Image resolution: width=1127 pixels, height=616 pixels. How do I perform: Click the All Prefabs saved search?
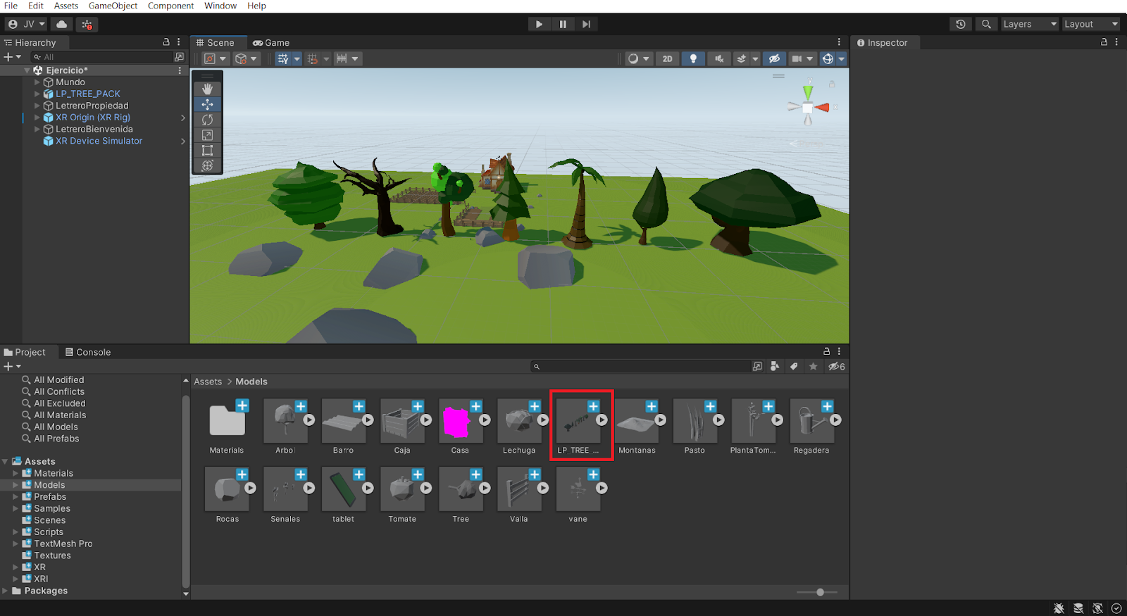56,439
